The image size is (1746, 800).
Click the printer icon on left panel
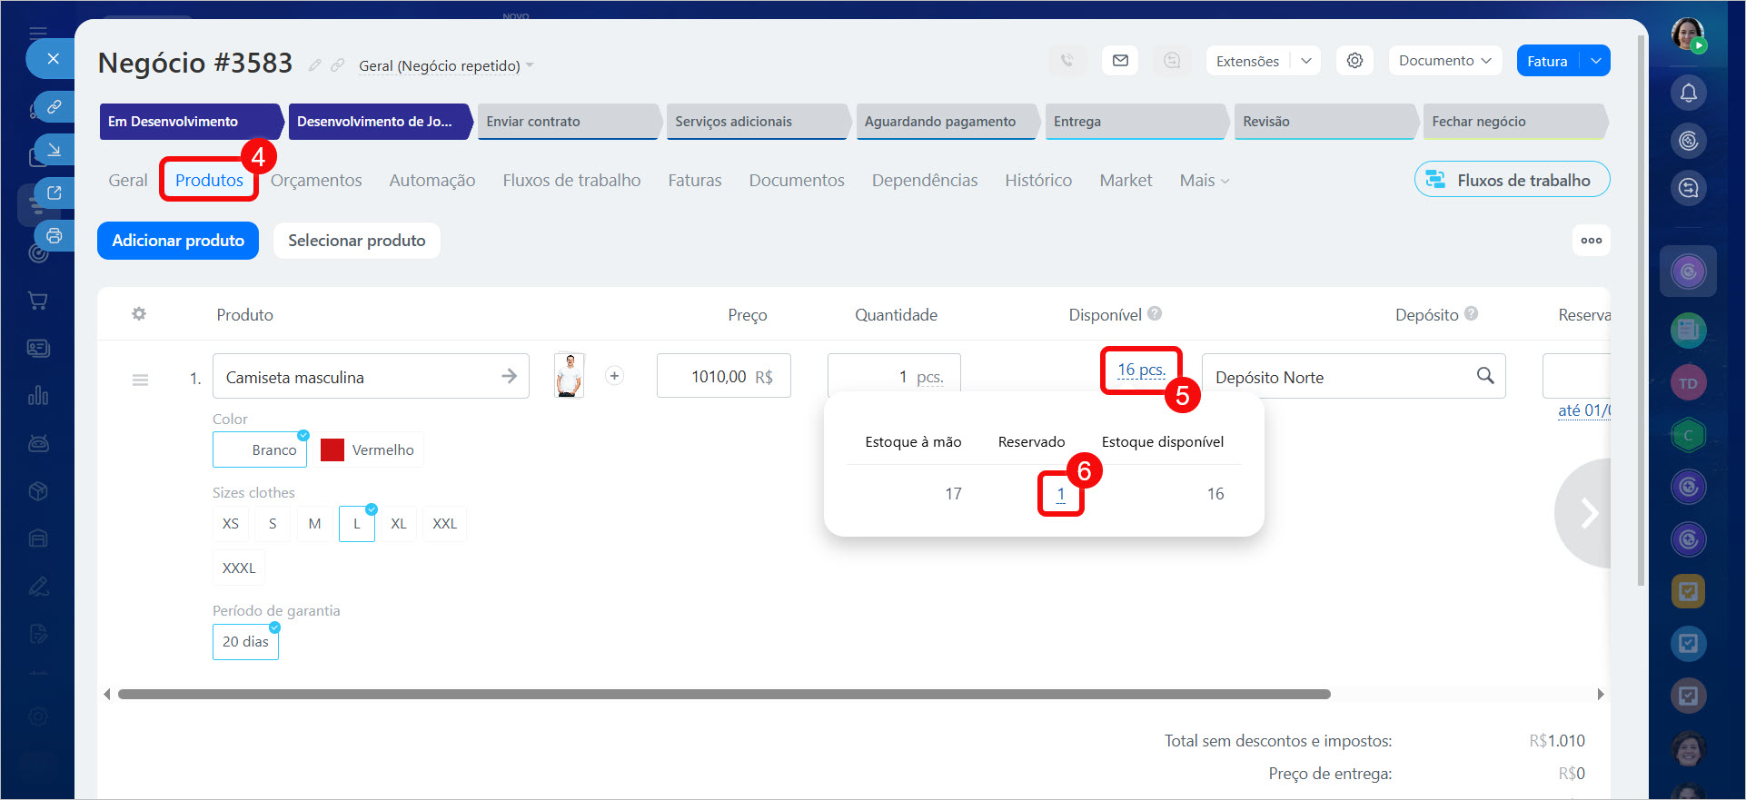(x=55, y=236)
